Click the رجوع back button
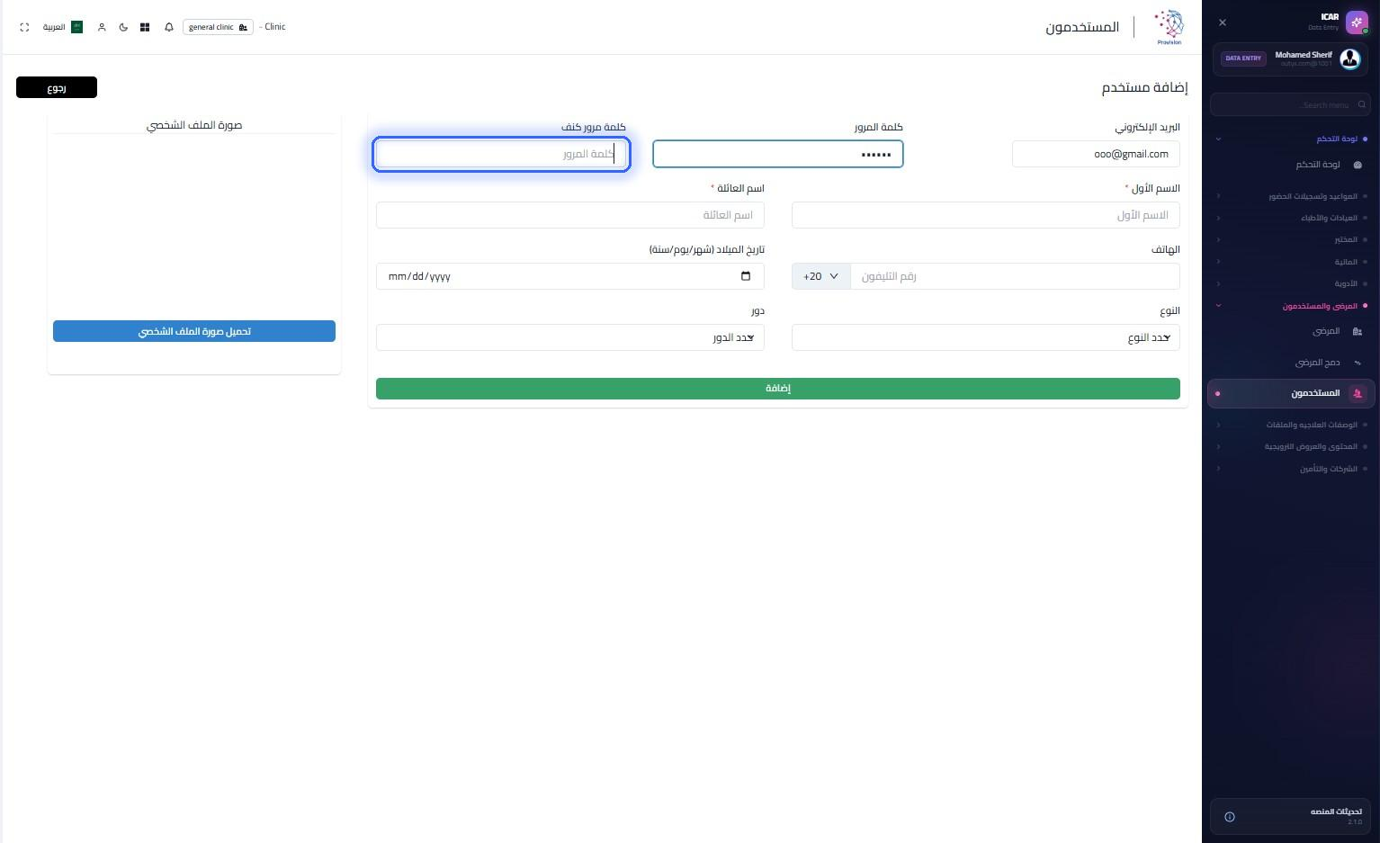The image size is (1380, 843). coord(57,87)
